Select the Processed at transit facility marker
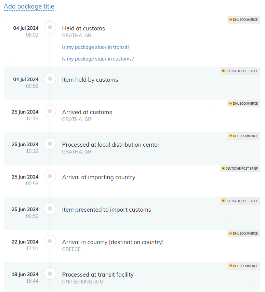The height and width of the screenshot is (292, 265). click(50, 274)
